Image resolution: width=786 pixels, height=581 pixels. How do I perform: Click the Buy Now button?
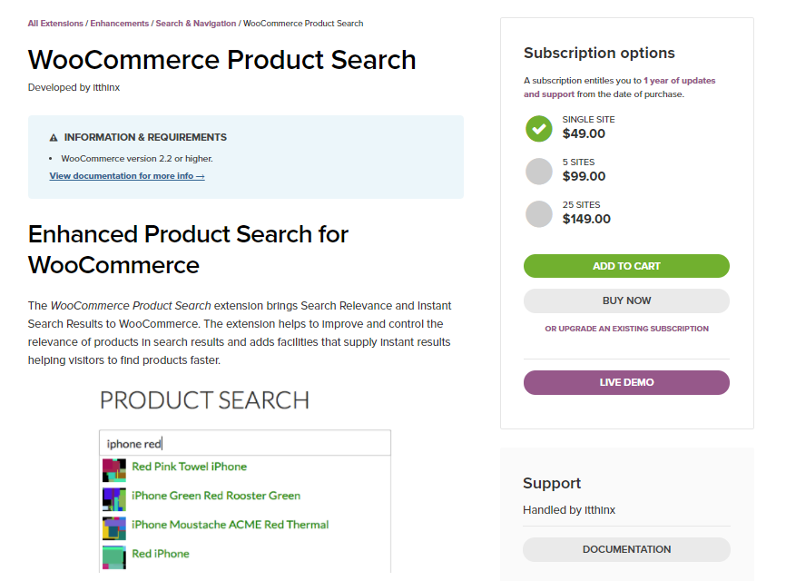click(626, 300)
